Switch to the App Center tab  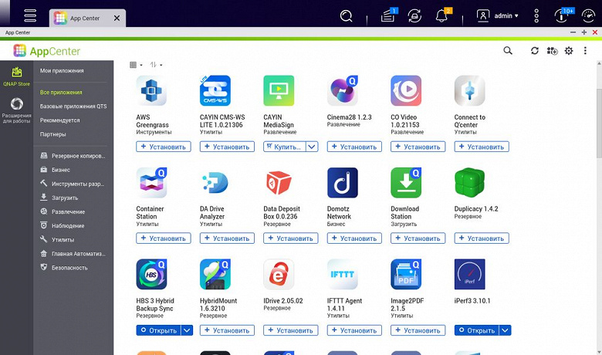[87, 18]
